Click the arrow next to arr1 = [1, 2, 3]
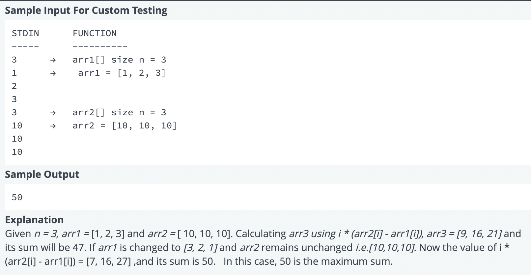This screenshot has width=531, height=275. pyautogui.click(x=53, y=73)
